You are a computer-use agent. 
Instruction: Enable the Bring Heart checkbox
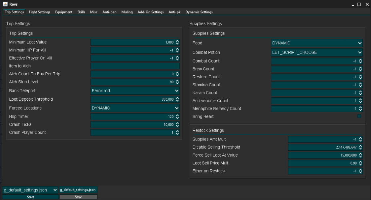[x=359, y=116]
